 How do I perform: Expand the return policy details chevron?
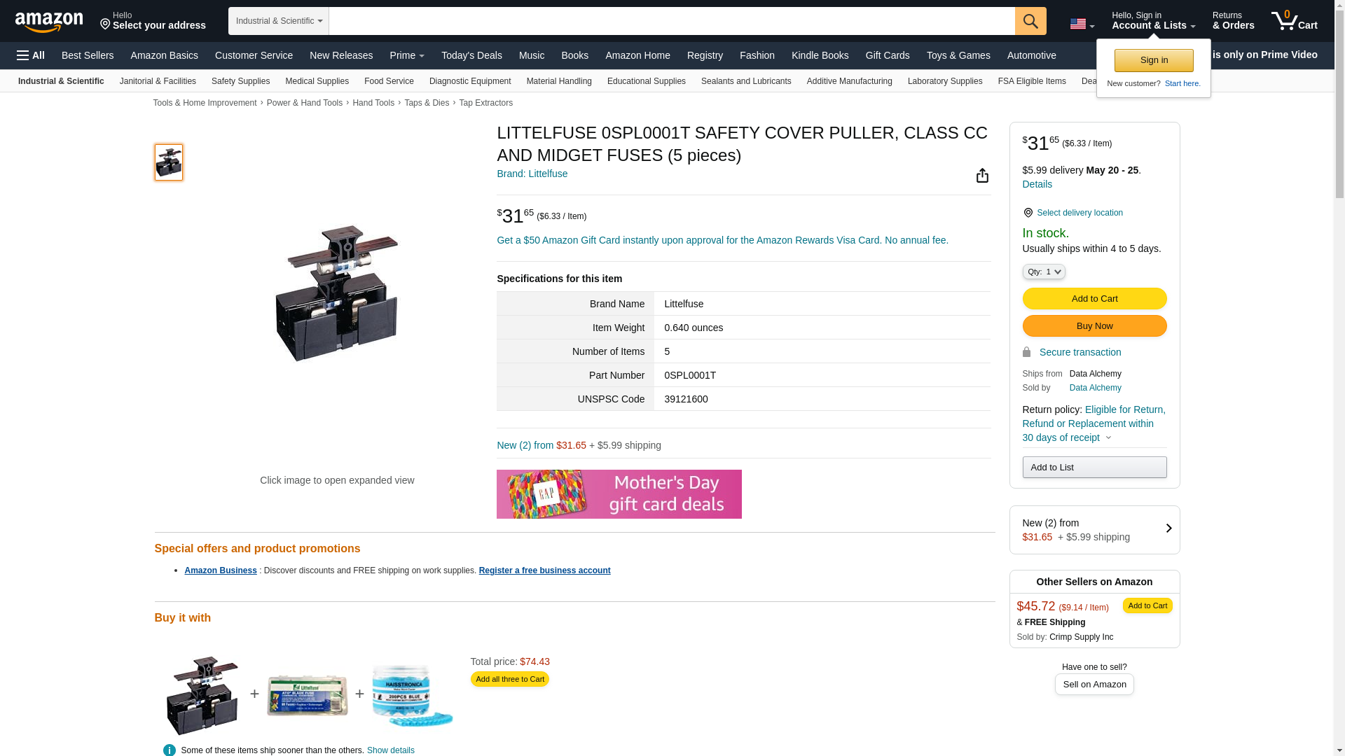tap(1108, 438)
